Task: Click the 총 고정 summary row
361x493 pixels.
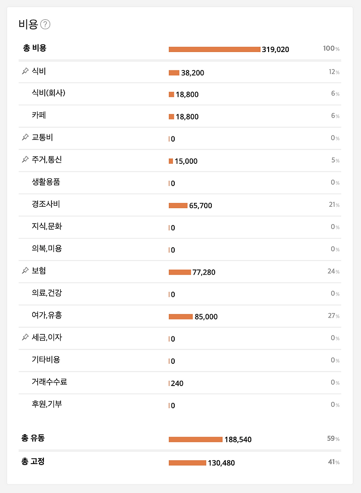Action: pos(34,461)
